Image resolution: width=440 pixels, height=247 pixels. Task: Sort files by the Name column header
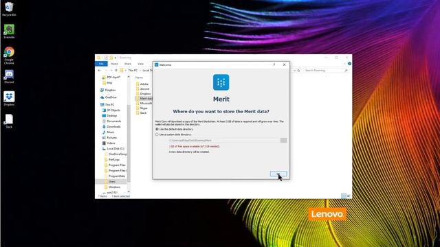[139, 78]
